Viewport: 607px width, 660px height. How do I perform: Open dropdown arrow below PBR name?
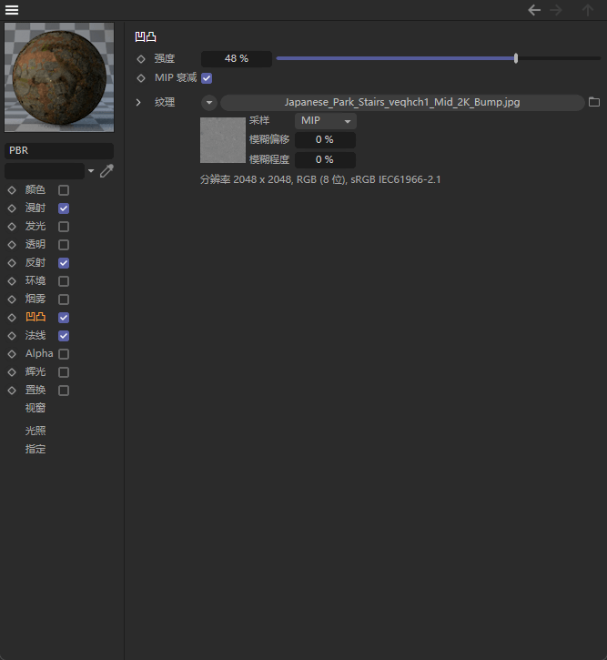(x=91, y=171)
